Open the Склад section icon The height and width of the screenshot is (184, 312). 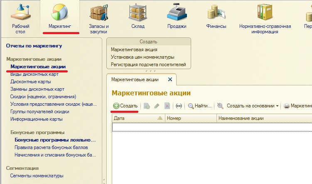point(137,13)
